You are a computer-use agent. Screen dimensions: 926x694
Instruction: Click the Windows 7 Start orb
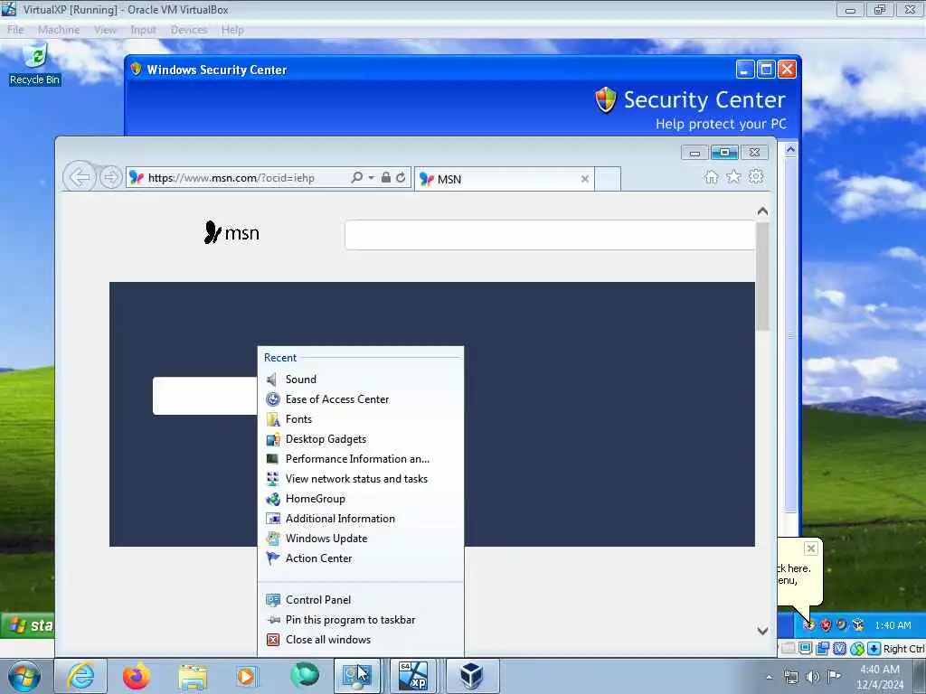[x=24, y=676]
